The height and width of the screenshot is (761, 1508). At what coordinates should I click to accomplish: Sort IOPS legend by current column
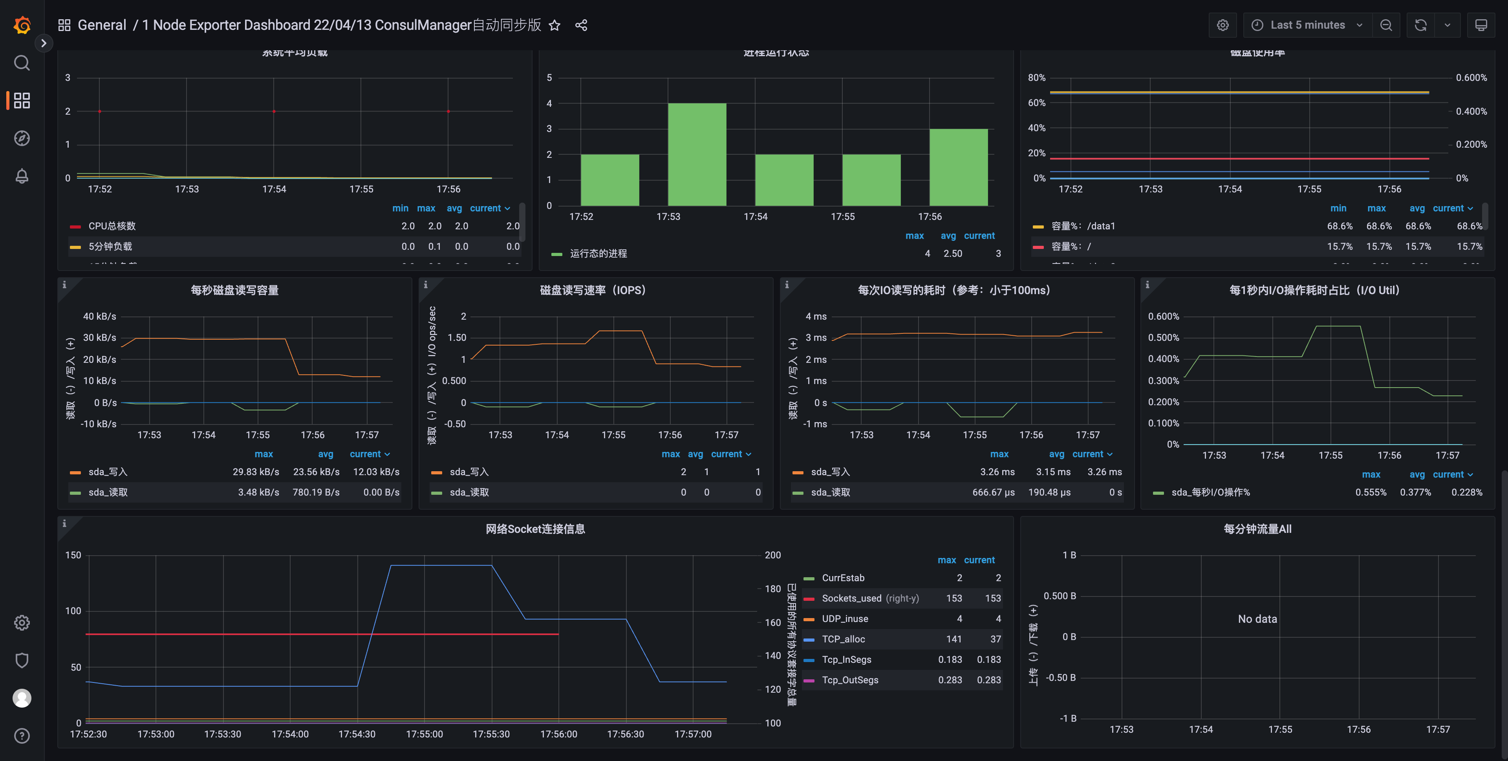pyautogui.click(x=730, y=454)
